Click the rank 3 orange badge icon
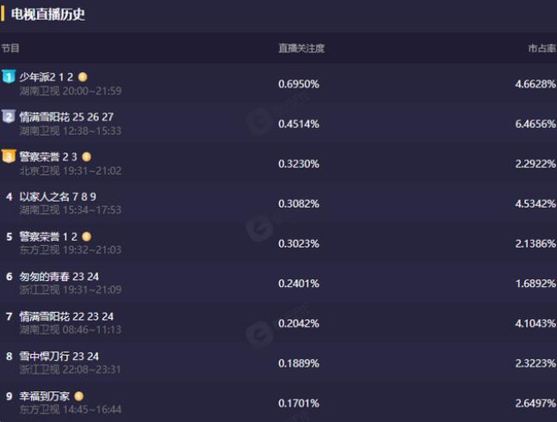 tap(9, 156)
